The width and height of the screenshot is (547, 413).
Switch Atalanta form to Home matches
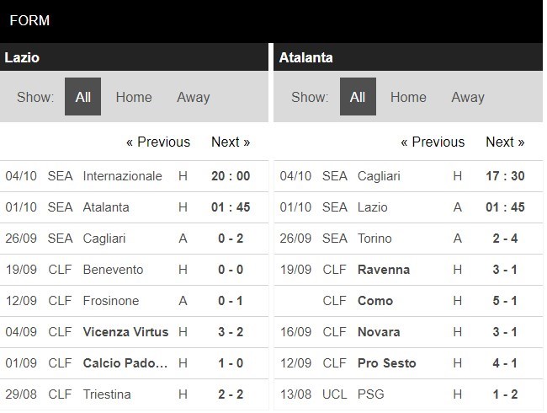(408, 97)
